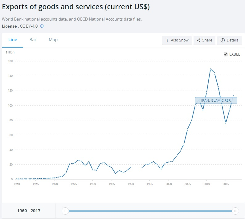Click the circled info icon in Details button

[223, 40]
